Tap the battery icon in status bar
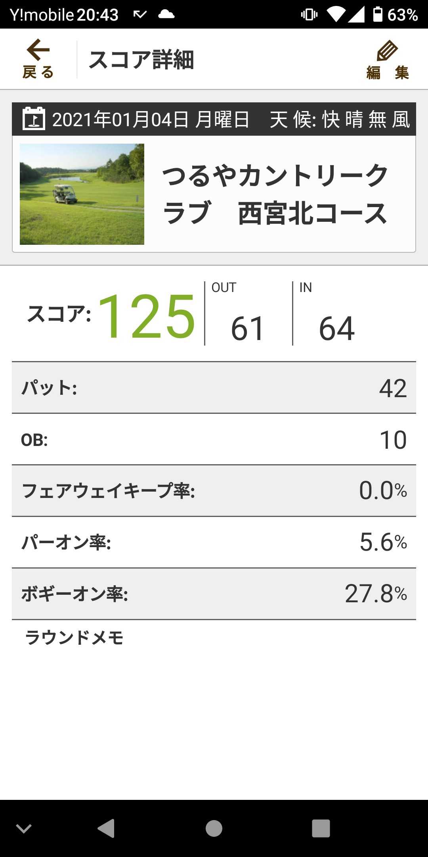This screenshot has width=428, height=857. pyautogui.click(x=378, y=14)
